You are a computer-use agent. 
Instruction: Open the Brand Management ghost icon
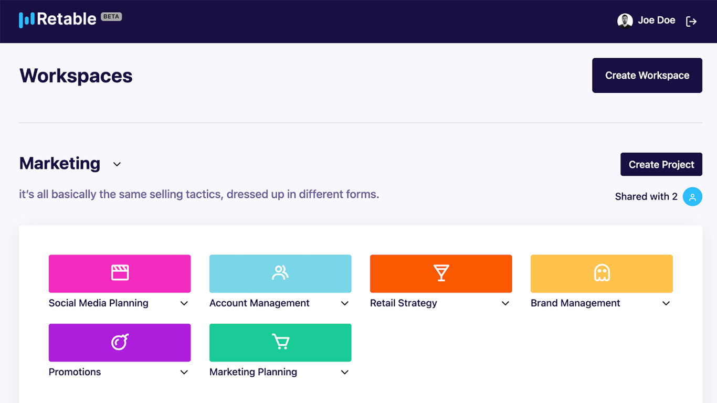click(602, 273)
